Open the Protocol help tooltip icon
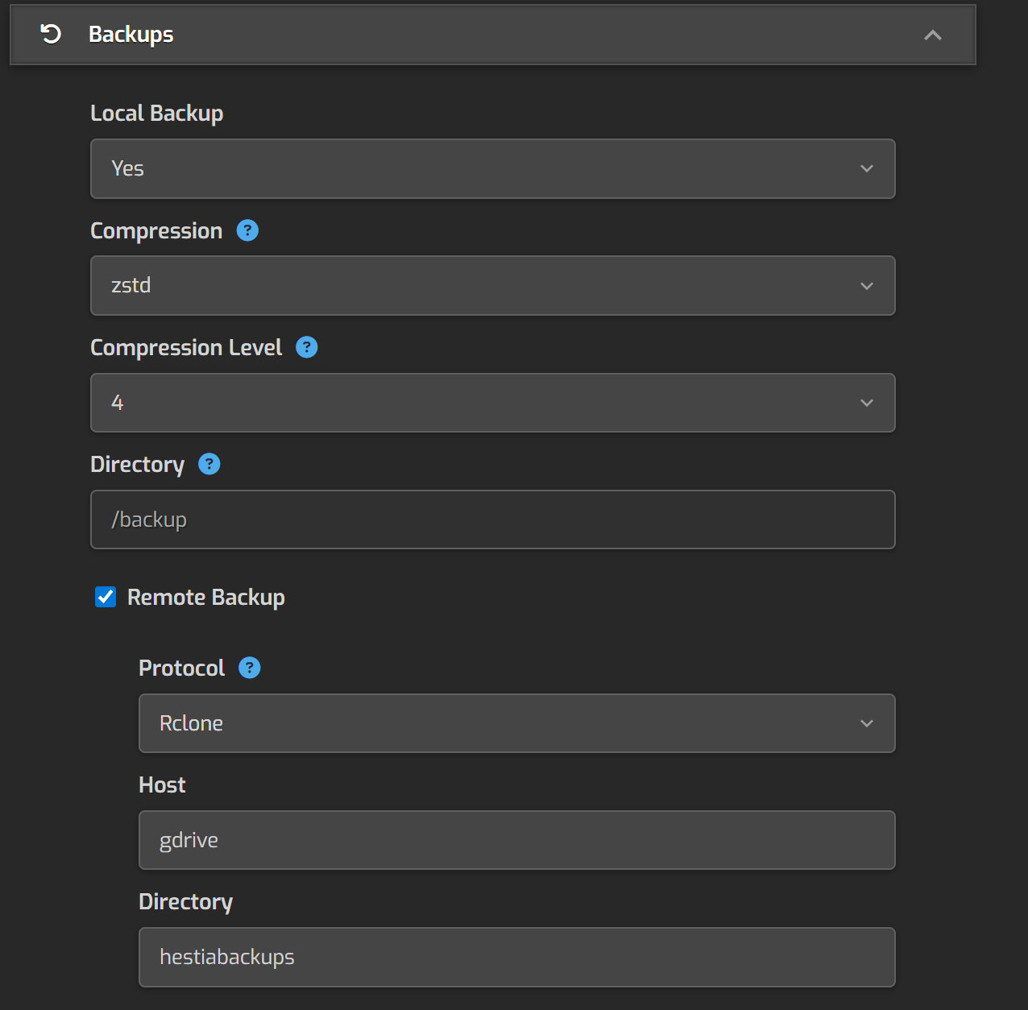Image resolution: width=1028 pixels, height=1010 pixels. click(250, 668)
